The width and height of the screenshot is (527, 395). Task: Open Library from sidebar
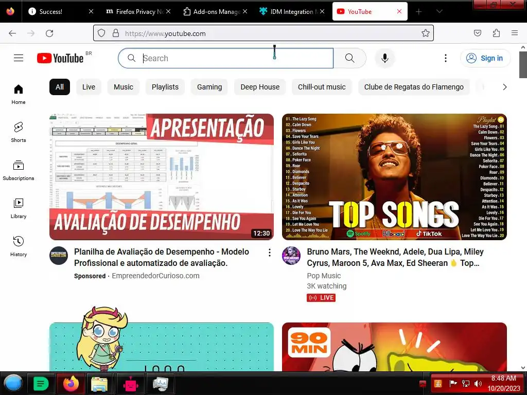click(19, 209)
